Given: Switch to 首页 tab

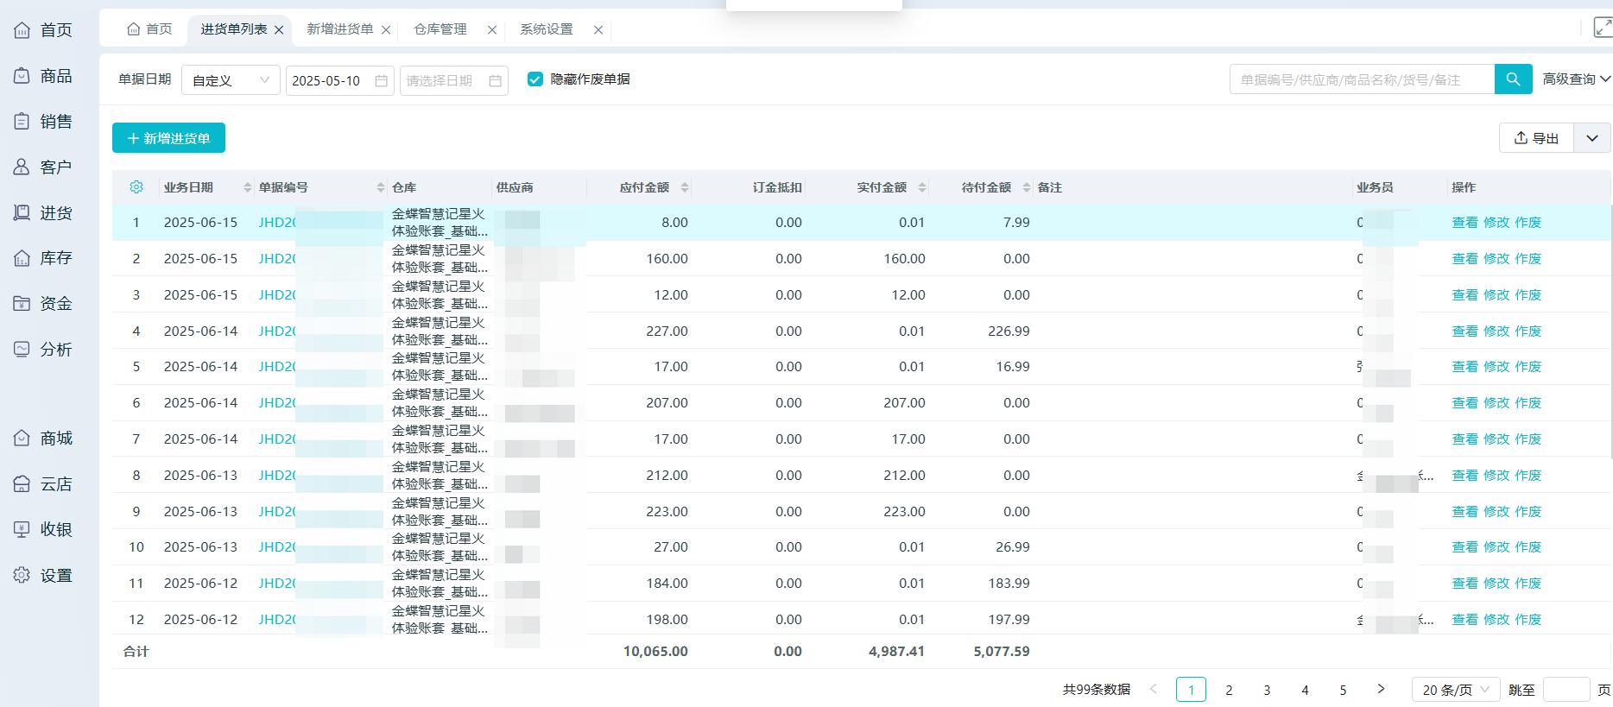Looking at the screenshot, I should [149, 29].
